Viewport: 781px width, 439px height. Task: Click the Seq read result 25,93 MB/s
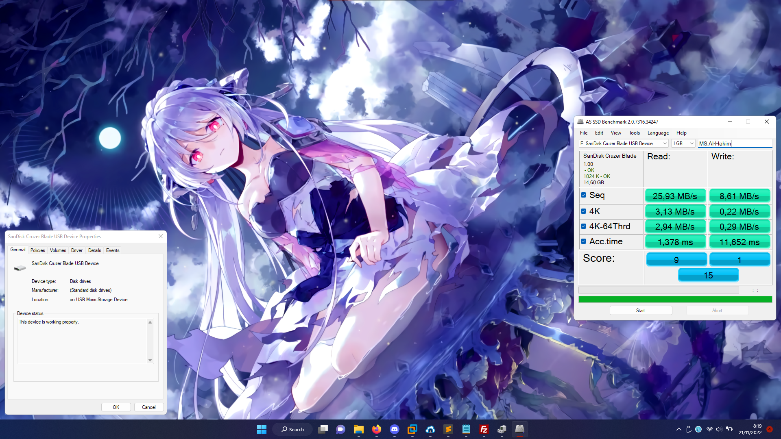point(675,196)
